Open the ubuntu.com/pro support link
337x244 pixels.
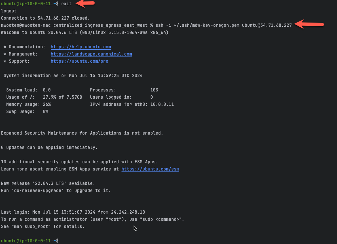coord(80,61)
